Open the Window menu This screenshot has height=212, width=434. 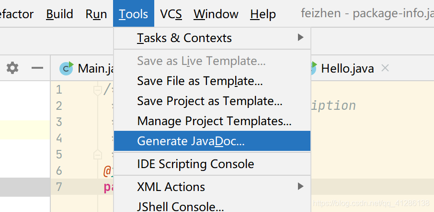pos(216,14)
